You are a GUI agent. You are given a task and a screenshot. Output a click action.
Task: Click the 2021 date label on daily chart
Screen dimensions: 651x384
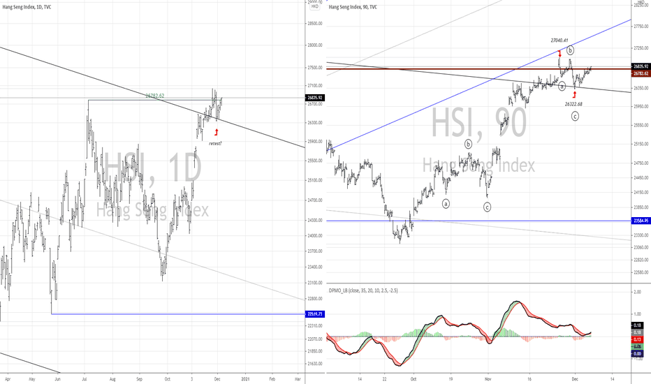(245, 379)
